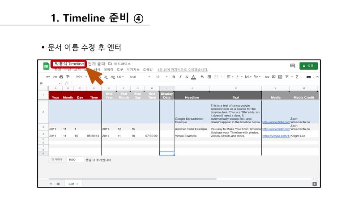Open the comment history icon
This screenshot has width=358, height=201.
click(x=293, y=66)
